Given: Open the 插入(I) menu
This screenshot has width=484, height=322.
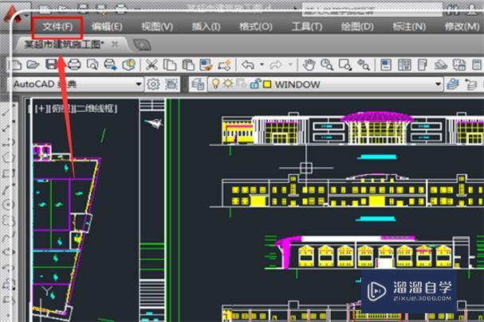Looking at the screenshot, I should [206, 27].
